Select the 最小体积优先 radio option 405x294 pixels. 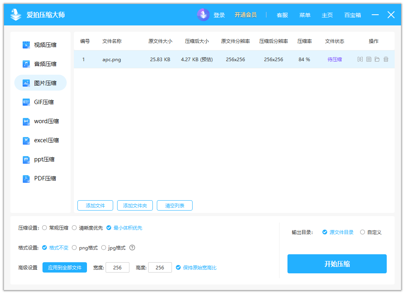124,228
